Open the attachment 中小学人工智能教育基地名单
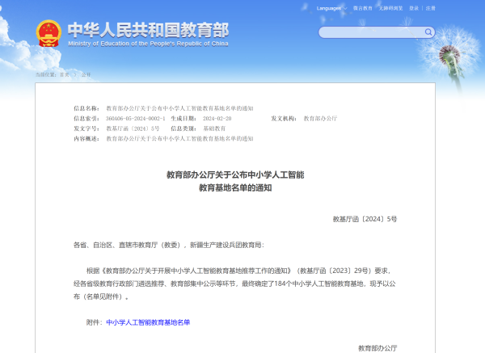The width and height of the screenshot is (485, 353). pos(148,322)
